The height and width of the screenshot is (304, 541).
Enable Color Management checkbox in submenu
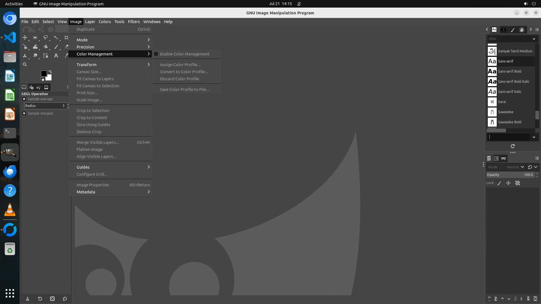click(156, 54)
